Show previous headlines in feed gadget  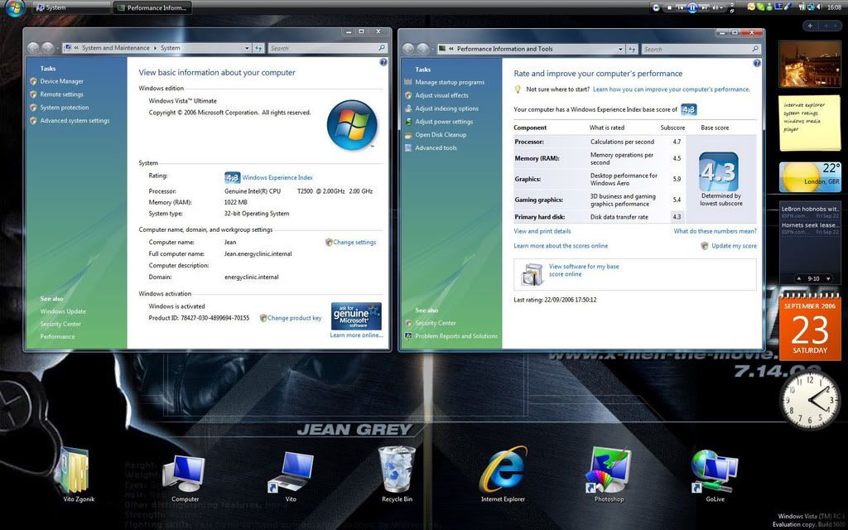click(x=799, y=278)
